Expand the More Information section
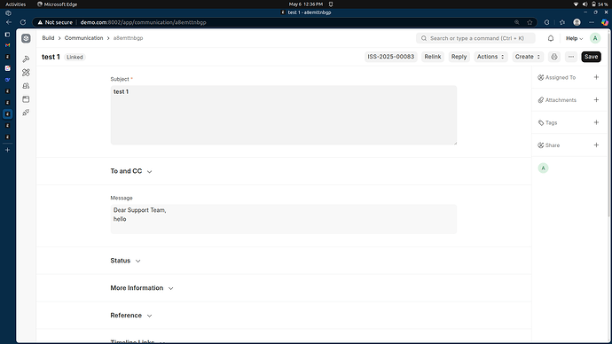The height and width of the screenshot is (344, 612). point(142,288)
